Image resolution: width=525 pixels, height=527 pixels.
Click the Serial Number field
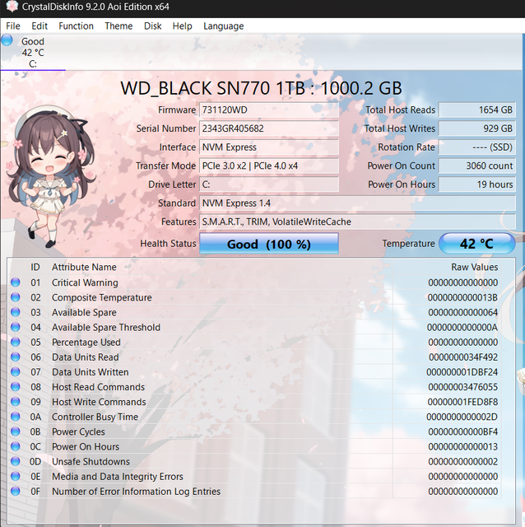pos(269,128)
